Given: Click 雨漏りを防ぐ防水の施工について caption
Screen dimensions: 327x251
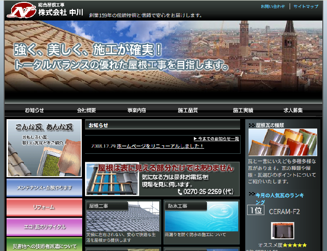Looking at the screenshot, I should [x=195, y=235].
